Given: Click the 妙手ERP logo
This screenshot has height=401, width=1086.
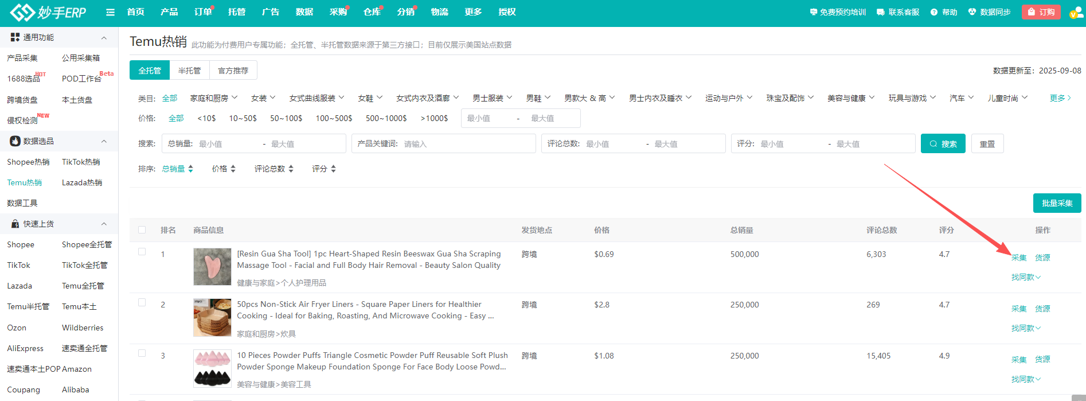Looking at the screenshot, I should tap(48, 12).
